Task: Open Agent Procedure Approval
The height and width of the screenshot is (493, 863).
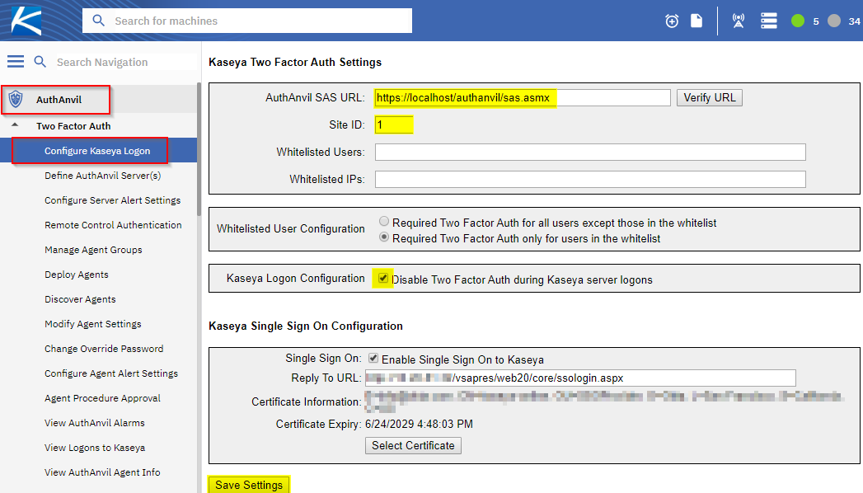Action: tap(103, 398)
